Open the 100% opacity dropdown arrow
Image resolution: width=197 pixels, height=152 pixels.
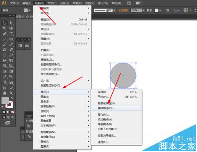click(x=144, y=10)
